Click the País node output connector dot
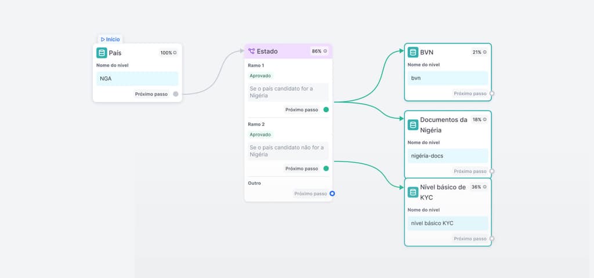The height and width of the screenshot is (278, 594). click(x=176, y=94)
